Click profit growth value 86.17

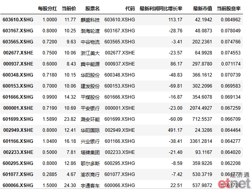(x=176, y=64)
